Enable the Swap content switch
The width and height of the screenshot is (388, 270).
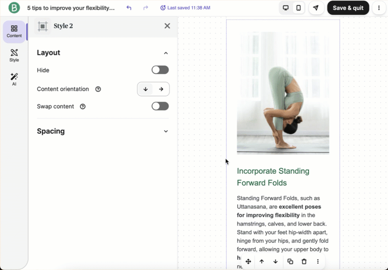[x=160, y=106]
